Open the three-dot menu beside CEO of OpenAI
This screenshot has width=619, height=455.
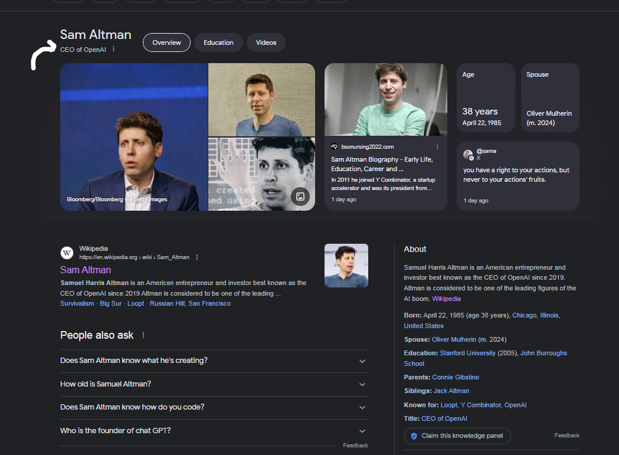(113, 49)
